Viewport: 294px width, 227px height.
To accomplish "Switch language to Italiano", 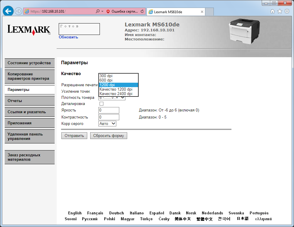I will pos(137,213).
